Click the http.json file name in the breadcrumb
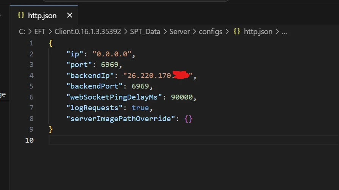 click(258, 31)
